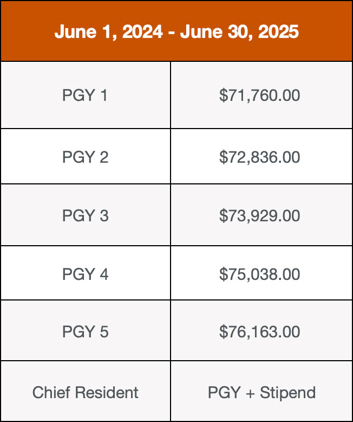Click the PGY + Stipend cell

point(262,392)
